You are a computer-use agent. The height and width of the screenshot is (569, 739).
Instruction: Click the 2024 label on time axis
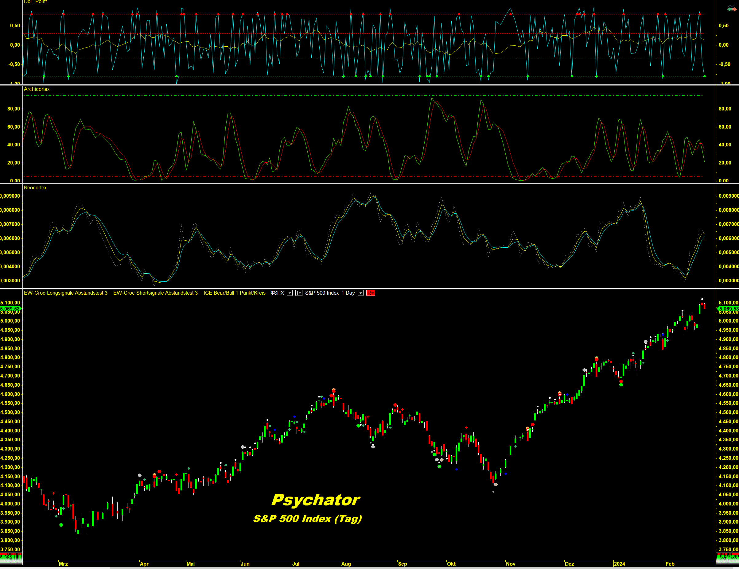point(619,563)
